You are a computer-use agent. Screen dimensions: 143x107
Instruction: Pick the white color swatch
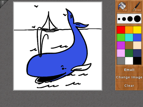coord(129,61)
